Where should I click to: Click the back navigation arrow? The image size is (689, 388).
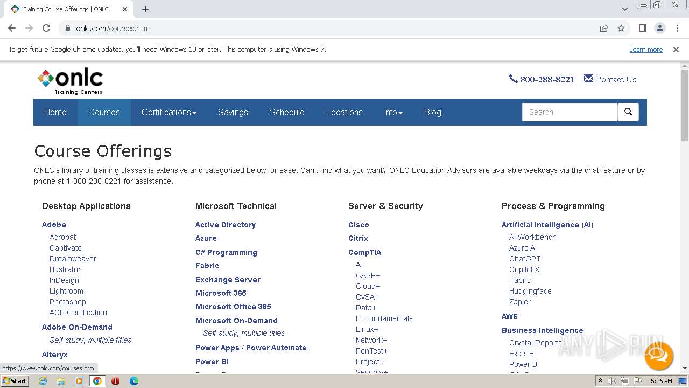[x=12, y=28]
